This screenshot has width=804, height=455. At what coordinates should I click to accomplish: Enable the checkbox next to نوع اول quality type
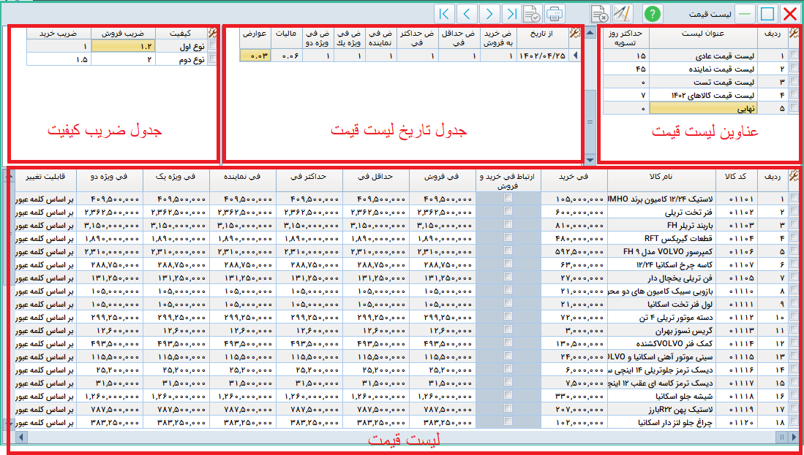(x=214, y=45)
